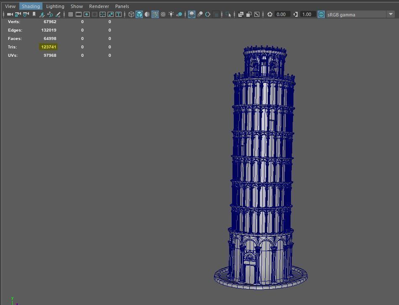Toggle the Safe Action icon
The width and height of the screenshot is (399, 305).
111,14
